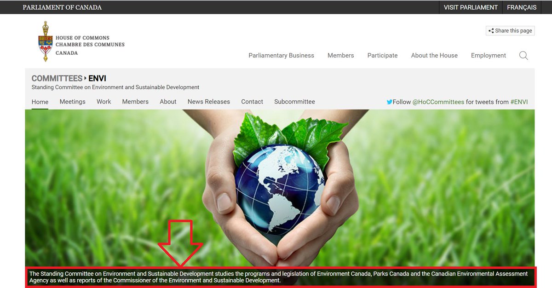Click the VISIT PARLIAMENT link
The width and height of the screenshot is (552, 288).
pyautogui.click(x=471, y=7)
